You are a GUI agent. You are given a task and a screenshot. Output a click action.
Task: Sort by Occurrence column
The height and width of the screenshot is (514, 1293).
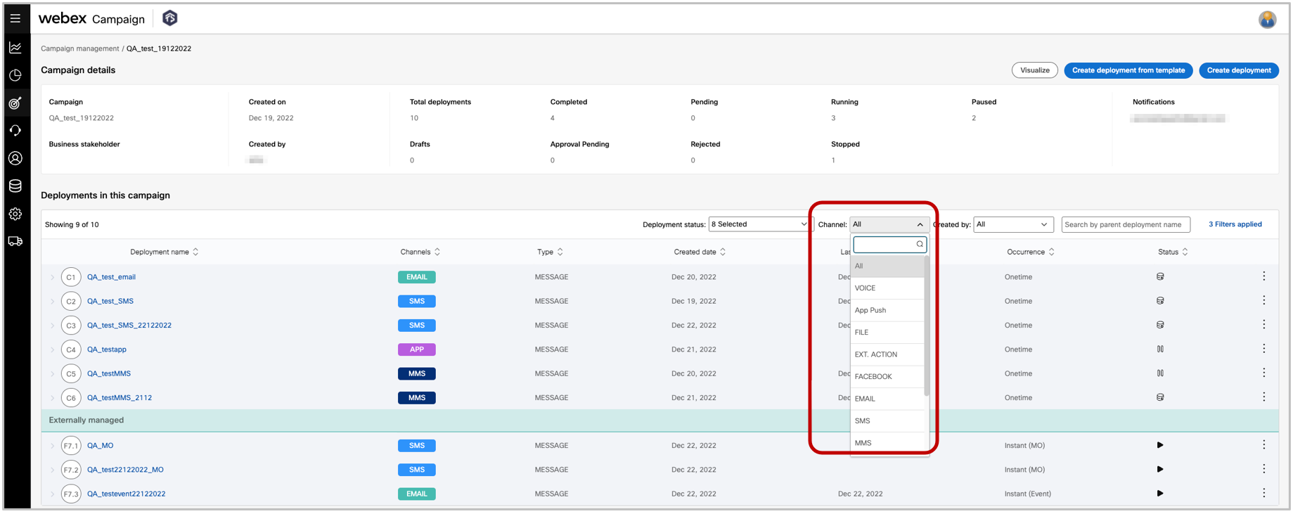[x=1051, y=252]
